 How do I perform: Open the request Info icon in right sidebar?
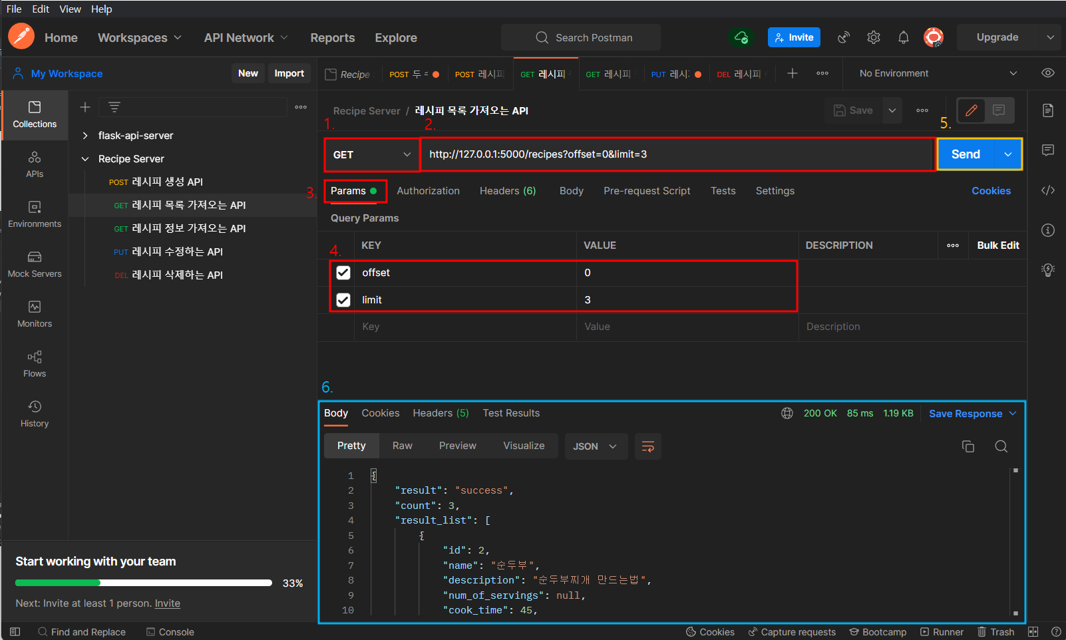tap(1048, 230)
